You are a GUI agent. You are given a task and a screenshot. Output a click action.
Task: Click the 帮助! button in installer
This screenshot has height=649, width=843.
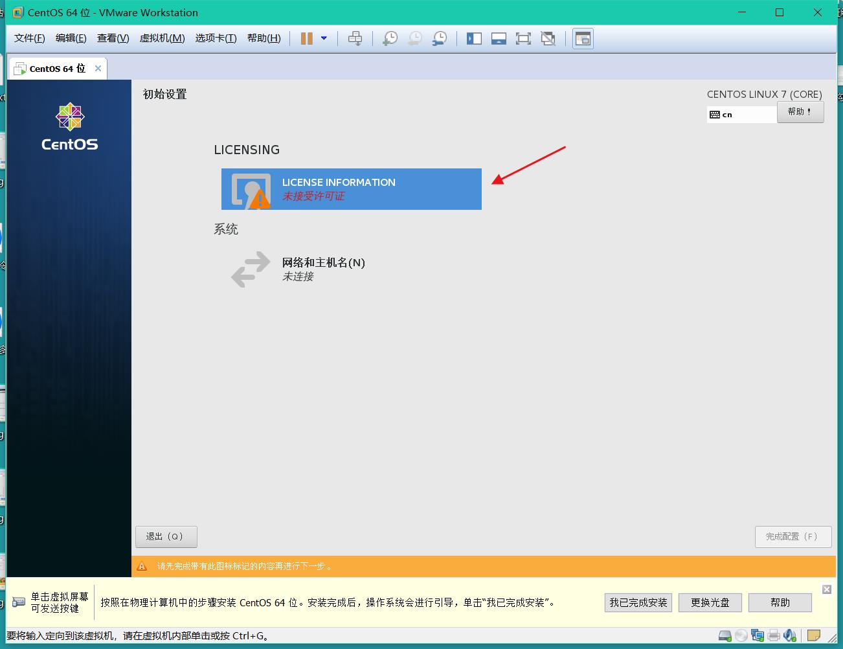click(800, 112)
